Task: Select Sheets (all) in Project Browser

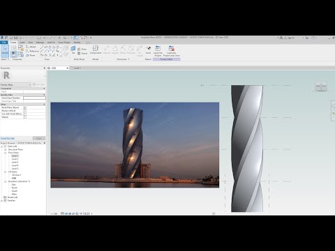Action: [13, 197]
